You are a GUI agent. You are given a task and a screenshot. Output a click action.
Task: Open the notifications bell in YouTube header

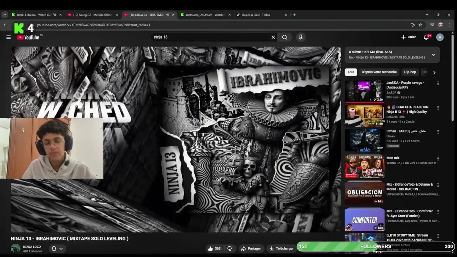click(x=426, y=37)
